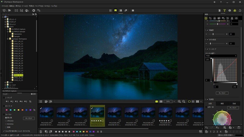
Task: Click the no-rating filter icon after ★5
Action: (30, 101)
